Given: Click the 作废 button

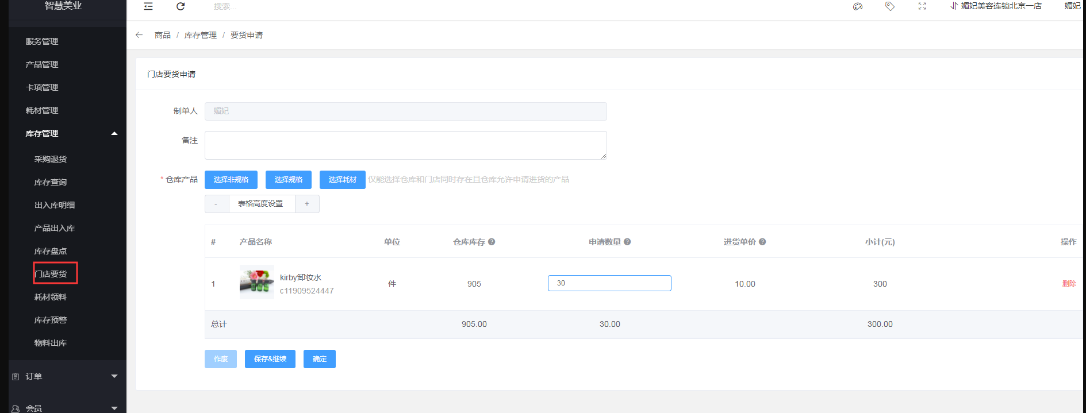Looking at the screenshot, I should coord(221,359).
